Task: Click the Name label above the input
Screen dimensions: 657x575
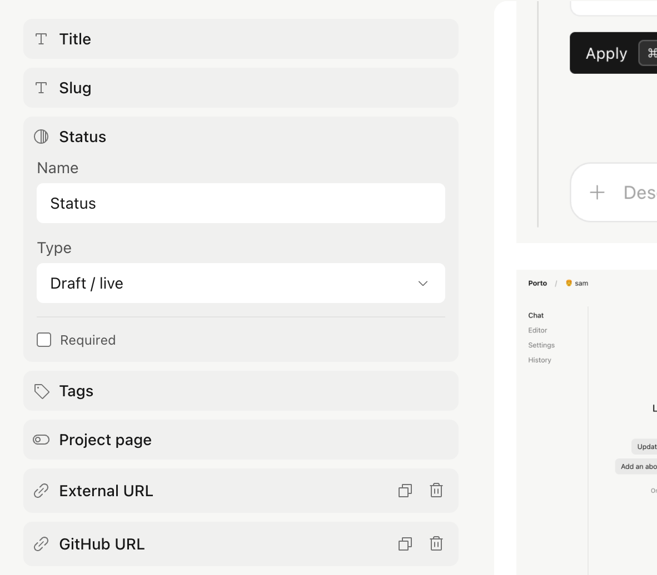Action: pos(58,168)
